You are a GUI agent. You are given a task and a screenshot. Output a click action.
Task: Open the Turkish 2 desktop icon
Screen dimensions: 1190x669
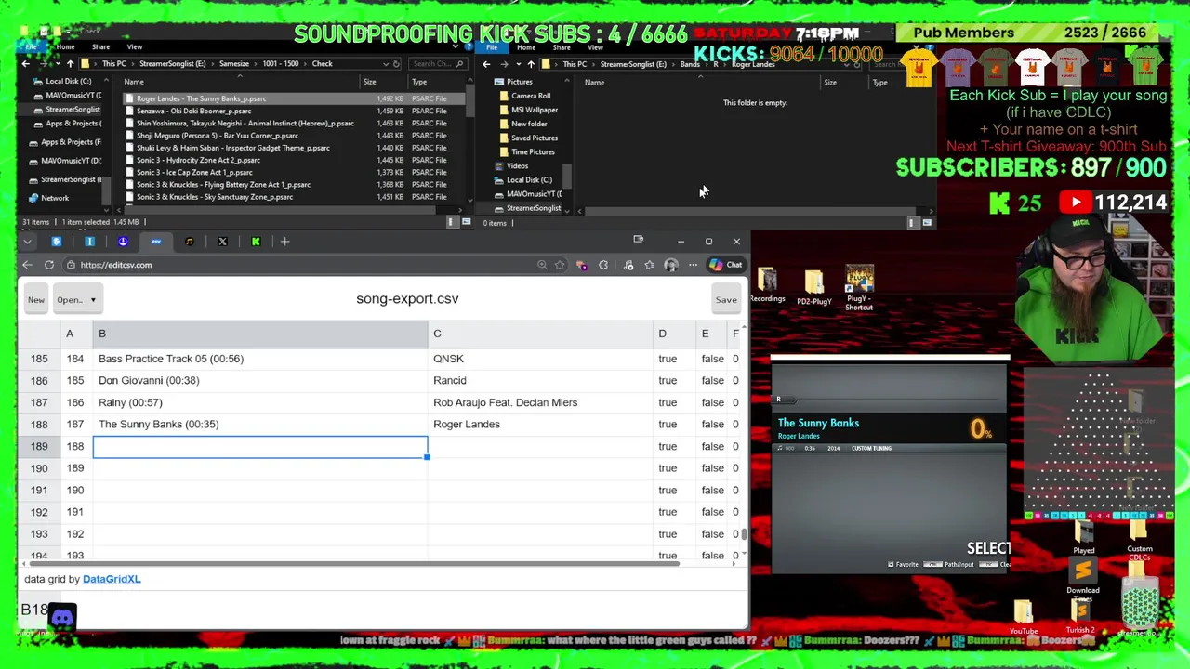coord(1080,617)
